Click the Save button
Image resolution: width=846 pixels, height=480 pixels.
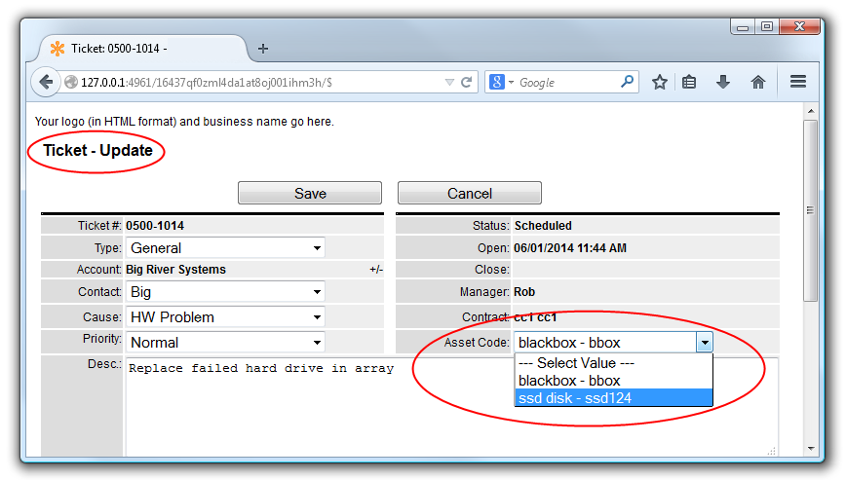coord(310,193)
